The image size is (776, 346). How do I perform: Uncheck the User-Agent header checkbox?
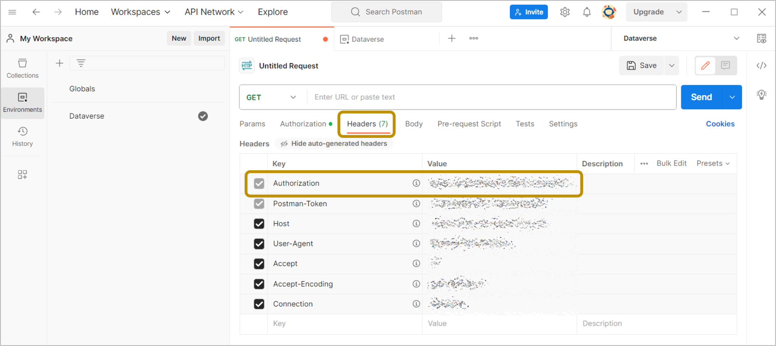(x=259, y=244)
